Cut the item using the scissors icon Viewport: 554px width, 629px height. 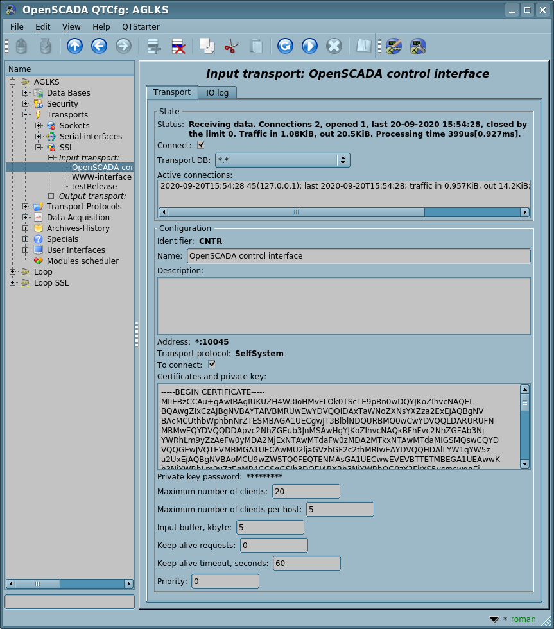[232, 46]
